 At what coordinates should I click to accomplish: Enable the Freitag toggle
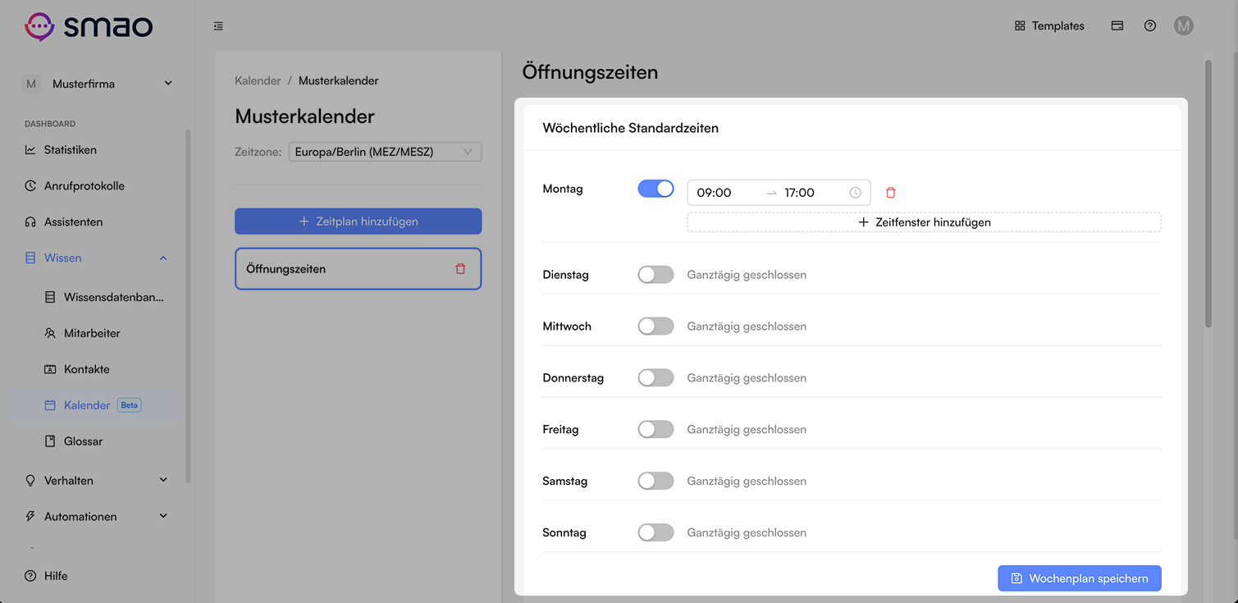[x=656, y=430]
